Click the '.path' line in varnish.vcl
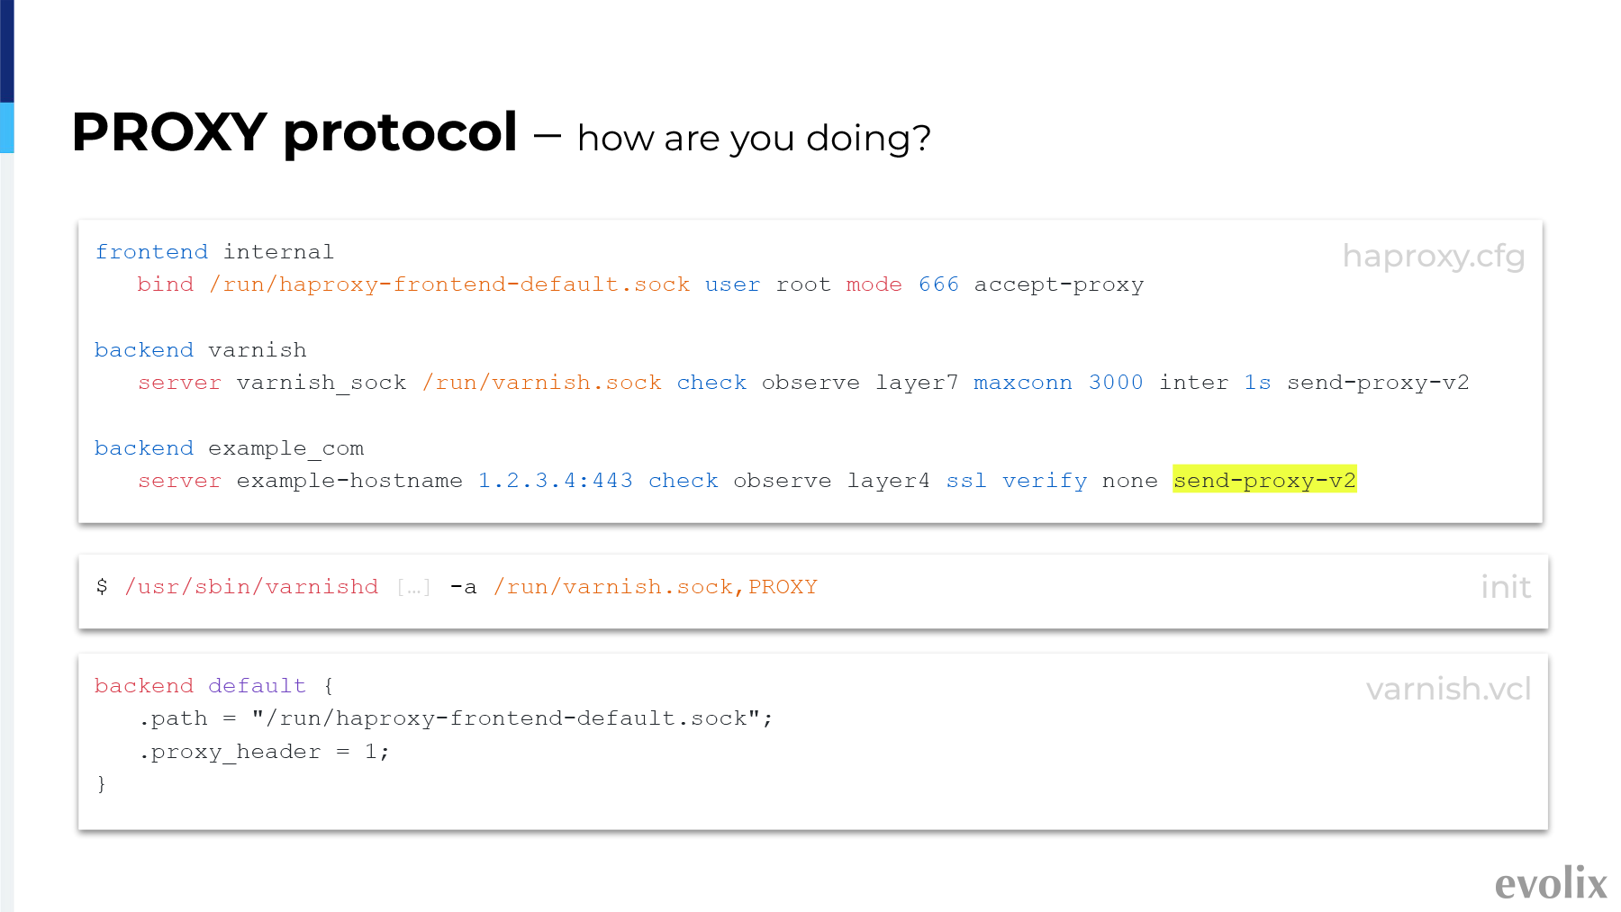 tap(456, 718)
